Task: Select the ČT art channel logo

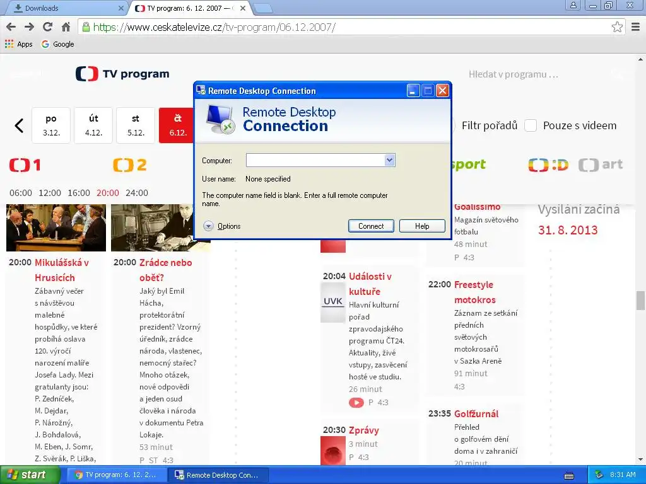Action: pyautogui.click(x=601, y=165)
